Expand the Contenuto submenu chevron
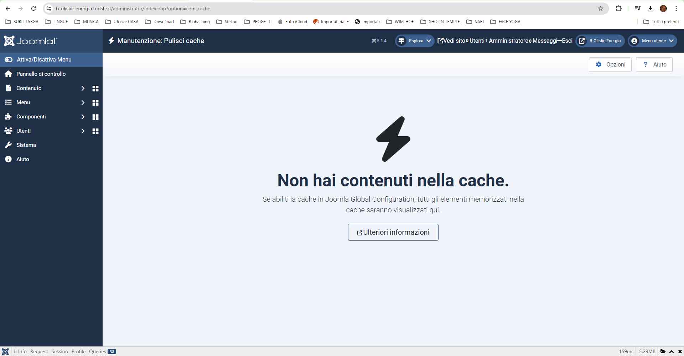The width and height of the screenshot is (684, 356). (x=83, y=88)
